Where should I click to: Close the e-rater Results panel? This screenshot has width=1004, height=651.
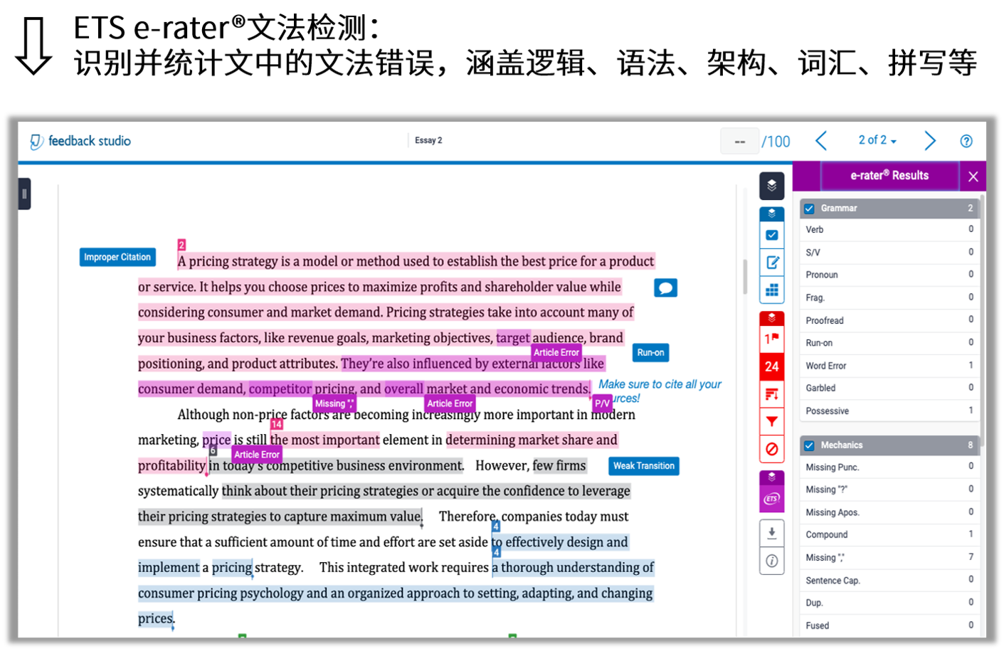(x=973, y=176)
